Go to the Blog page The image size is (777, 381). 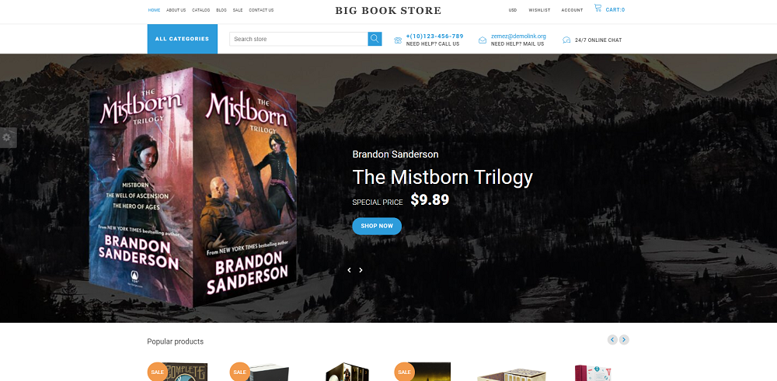(x=221, y=10)
